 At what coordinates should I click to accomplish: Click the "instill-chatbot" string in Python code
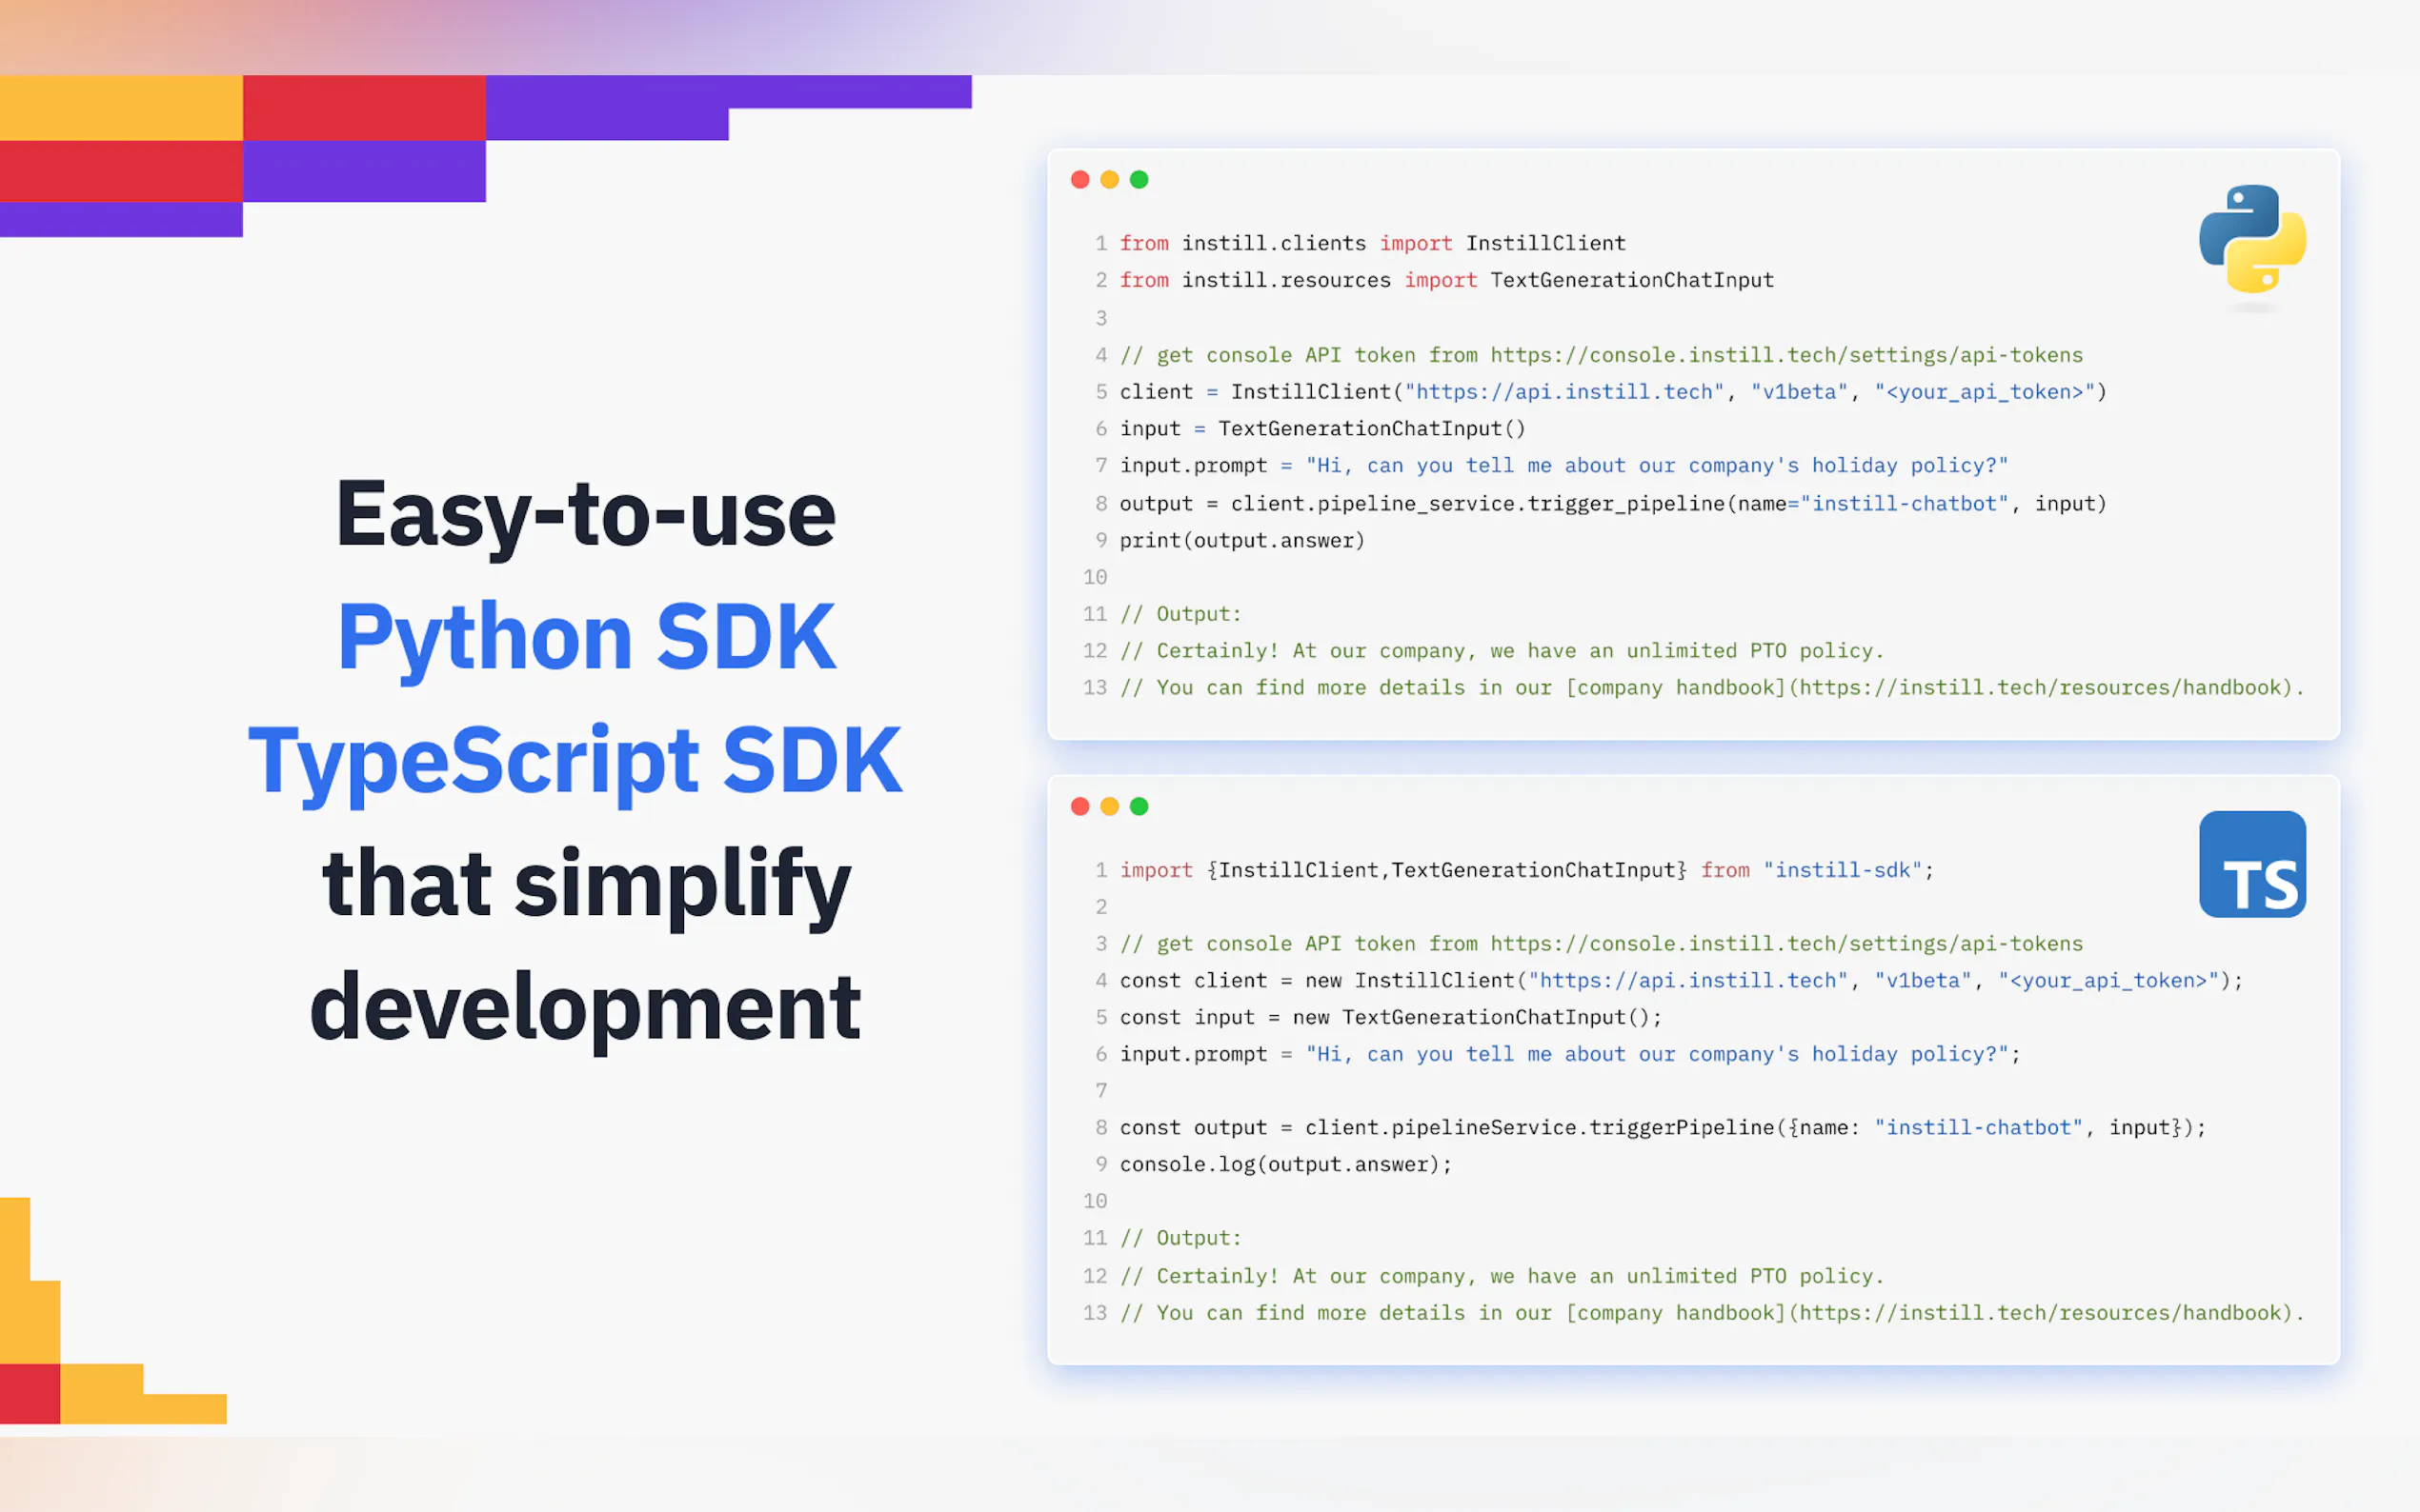(x=1904, y=504)
